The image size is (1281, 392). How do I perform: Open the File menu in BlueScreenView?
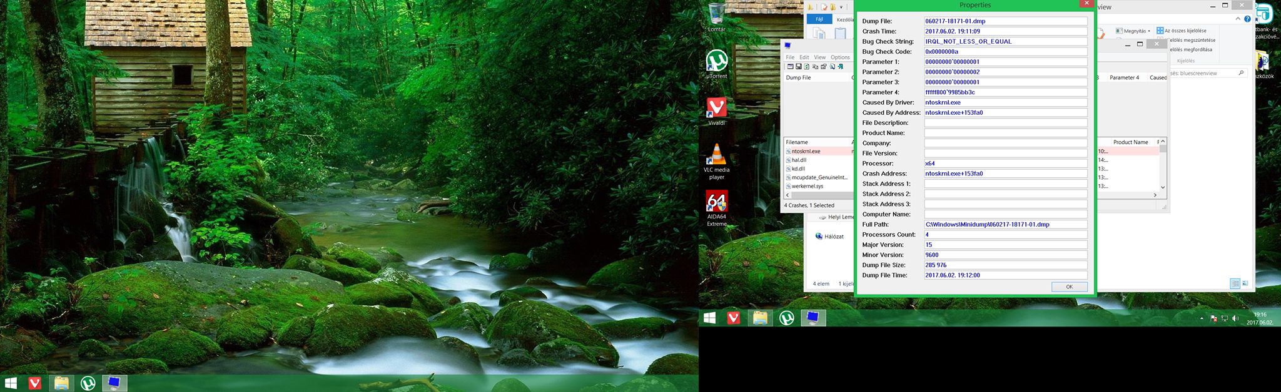(790, 57)
